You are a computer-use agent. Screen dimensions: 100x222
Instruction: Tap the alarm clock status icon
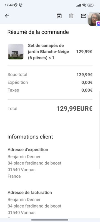(x=21, y=5)
